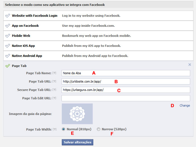The height and width of the screenshot is (147, 196).
Task: Expand Native iOS App option
Action: point(98,46)
